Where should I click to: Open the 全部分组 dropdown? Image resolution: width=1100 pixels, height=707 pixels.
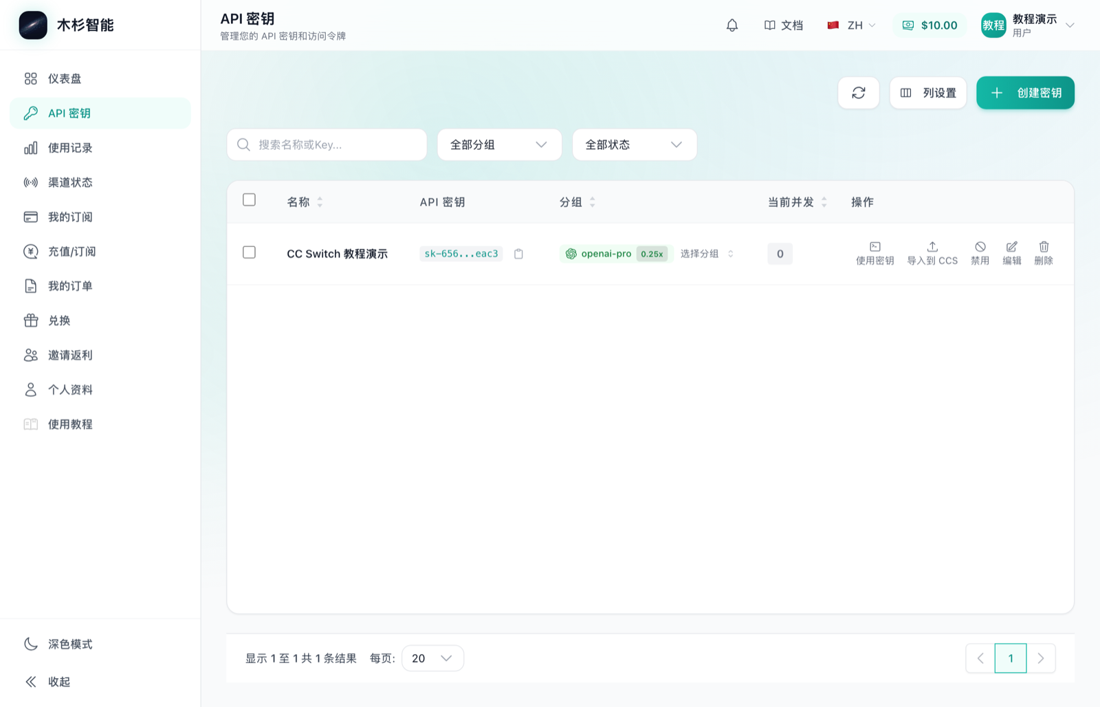click(499, 145)
